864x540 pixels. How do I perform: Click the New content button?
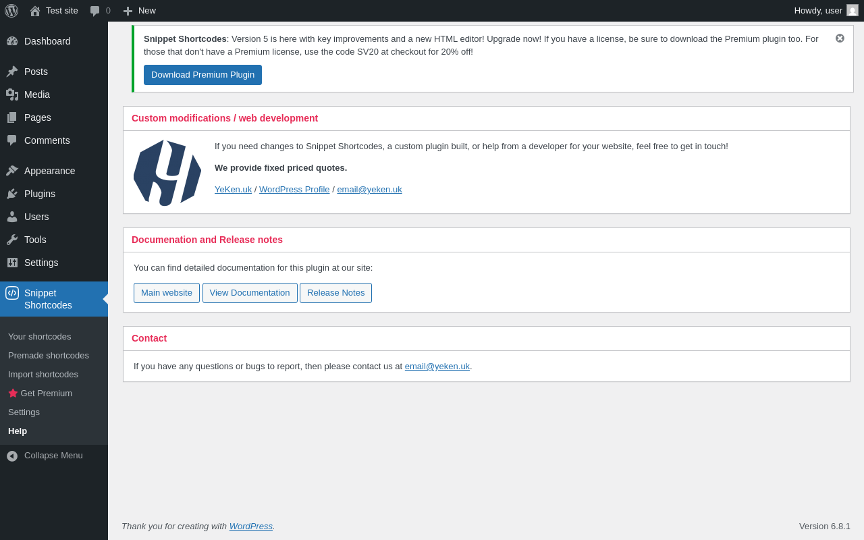(x=140, y=11)
